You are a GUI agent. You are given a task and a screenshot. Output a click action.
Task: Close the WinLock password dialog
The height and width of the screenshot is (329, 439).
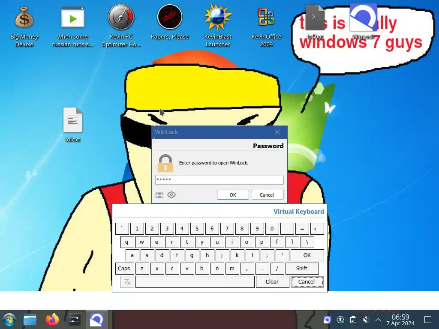coord(277,132)
